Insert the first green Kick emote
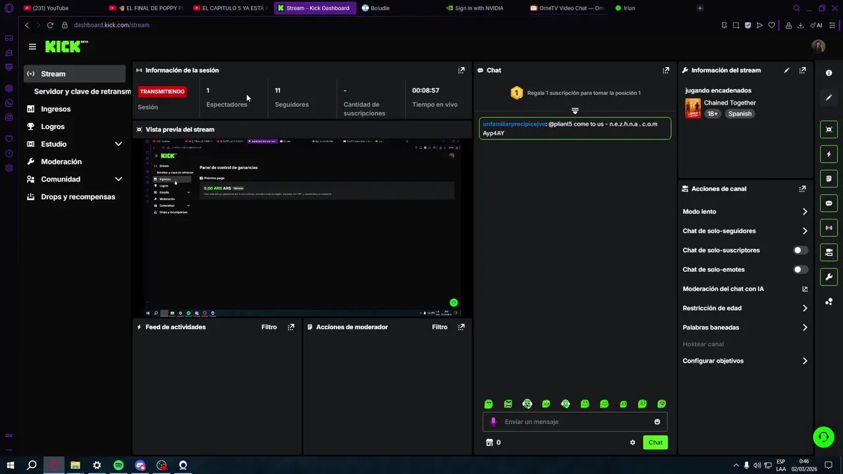The height and width of the screenshot is (474, 843). click(489, 404)
